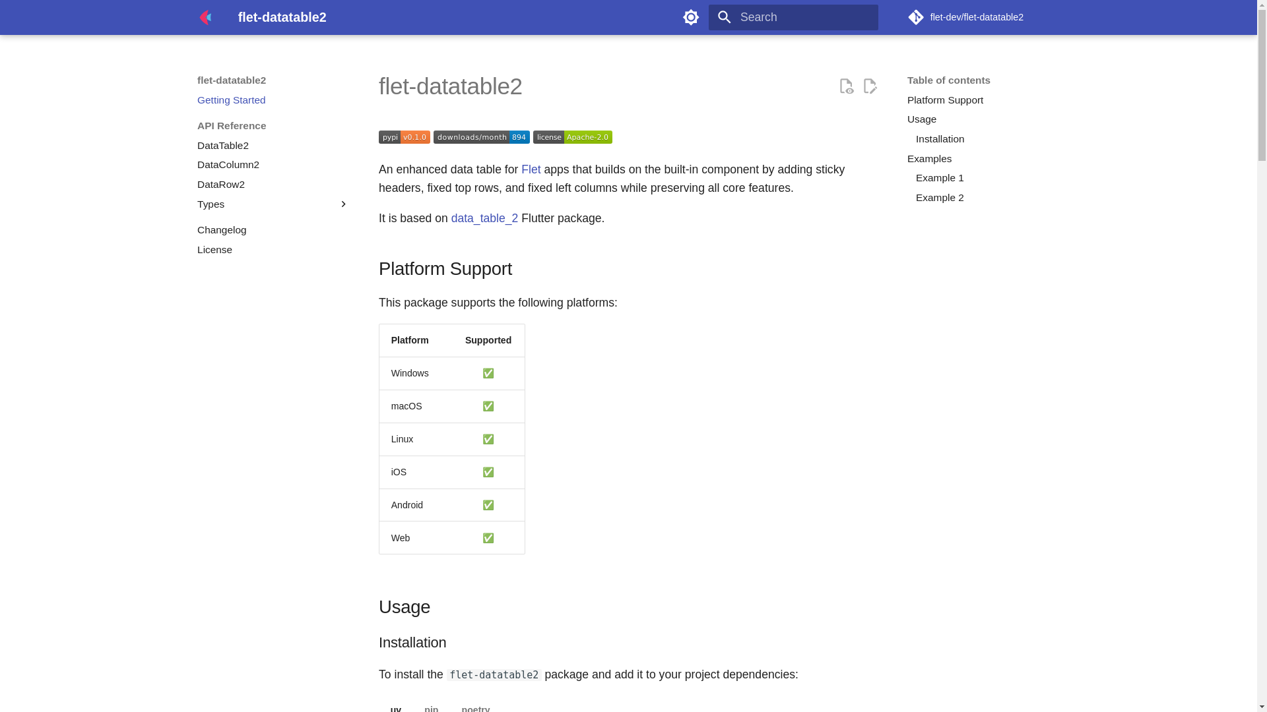Open the DataTable2 reference page
The image size is (1267, 712).
pyautogui.click(x=223, y=146)
